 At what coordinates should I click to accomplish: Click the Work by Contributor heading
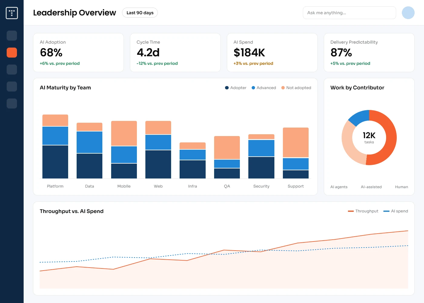coord(357,88)
